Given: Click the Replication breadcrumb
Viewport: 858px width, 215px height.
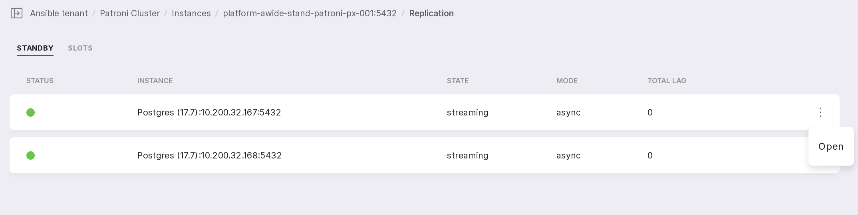Looking at the screenshot, I should 431,14.
